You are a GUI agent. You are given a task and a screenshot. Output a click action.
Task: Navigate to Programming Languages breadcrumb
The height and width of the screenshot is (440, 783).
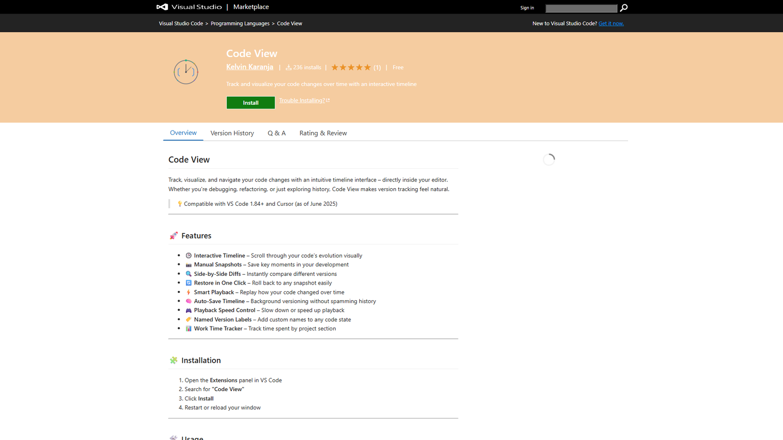click(240, 23)
